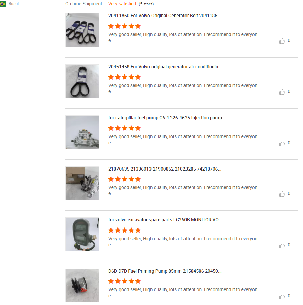Open the caterpillar injection pump thumbnail
The image size is (303, 305).
[82, 132]
